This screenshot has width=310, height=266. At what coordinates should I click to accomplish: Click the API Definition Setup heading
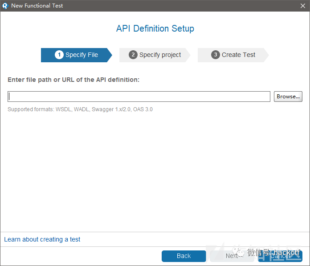tap(155, 28)
